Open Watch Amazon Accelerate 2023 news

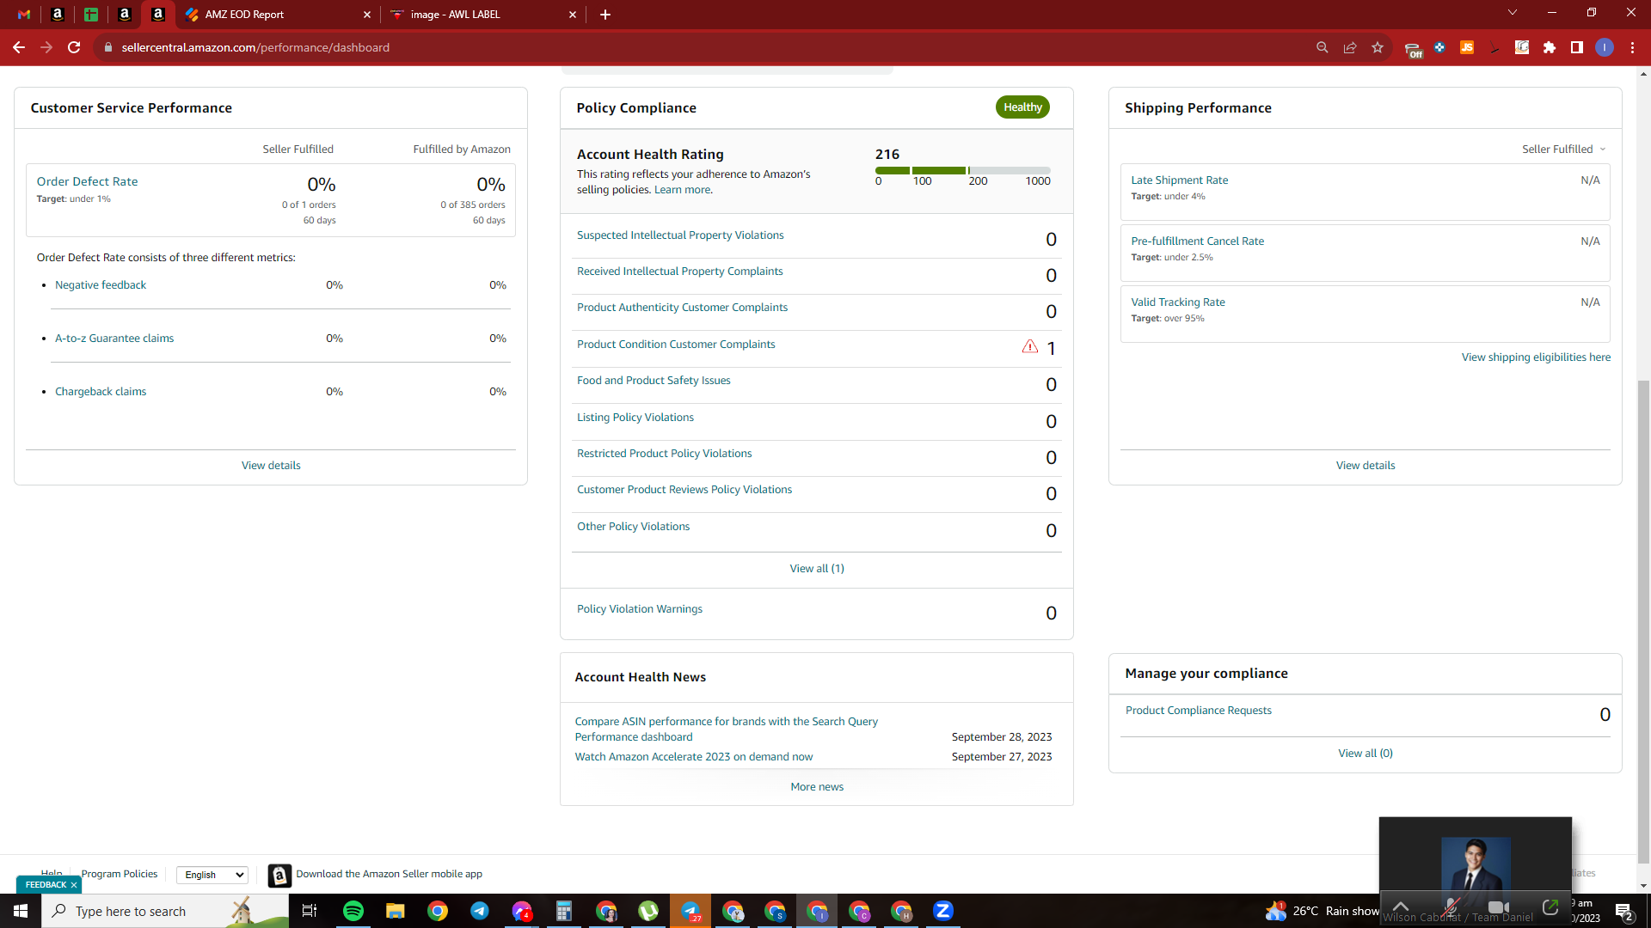click(694, 757)
